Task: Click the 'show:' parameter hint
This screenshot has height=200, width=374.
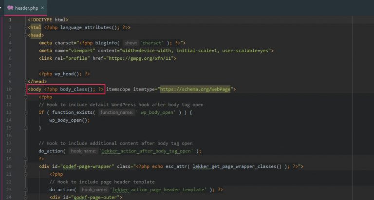Action: (x=131, y=43)
